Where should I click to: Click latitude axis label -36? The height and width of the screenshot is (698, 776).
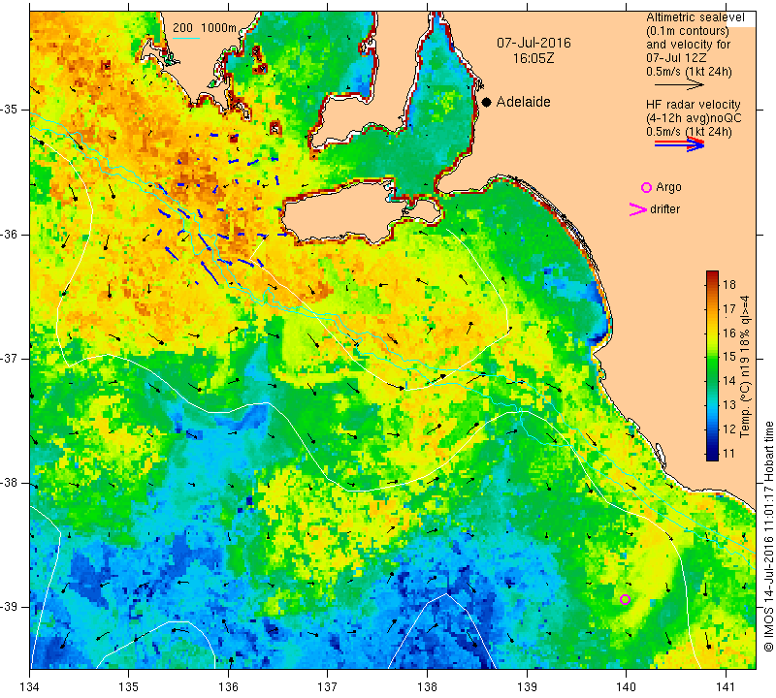[x=10, y=234]
